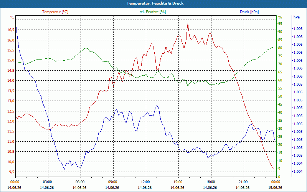The height and width of the screenshot is (192, 307).
Task: Click the 25 humidity axis tick label
Action: [280, 137]
